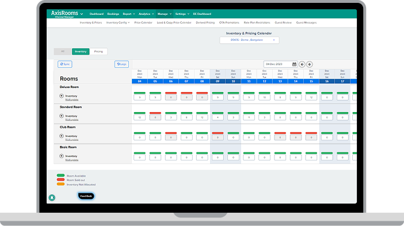Open the Bookings menu item
This screenshot has width=404, height=226.
click(113, 14)
